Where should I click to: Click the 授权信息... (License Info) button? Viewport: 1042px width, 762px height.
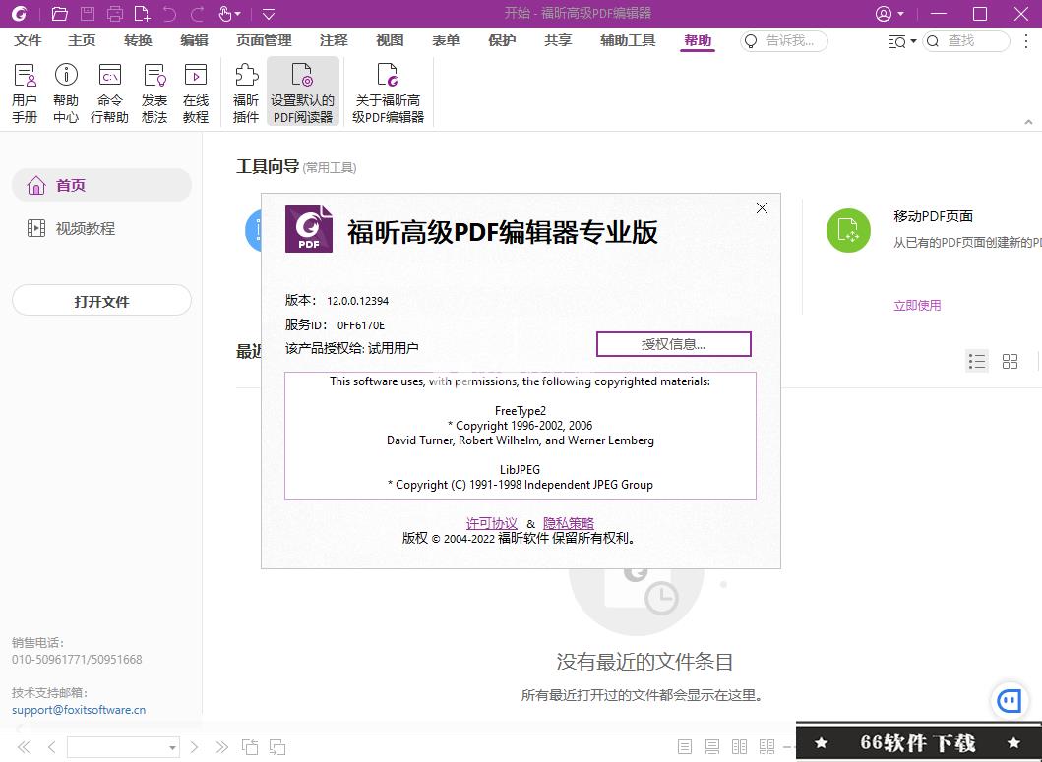point(673,344)
